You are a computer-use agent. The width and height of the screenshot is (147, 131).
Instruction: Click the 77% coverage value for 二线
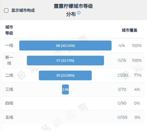point(138,75)
